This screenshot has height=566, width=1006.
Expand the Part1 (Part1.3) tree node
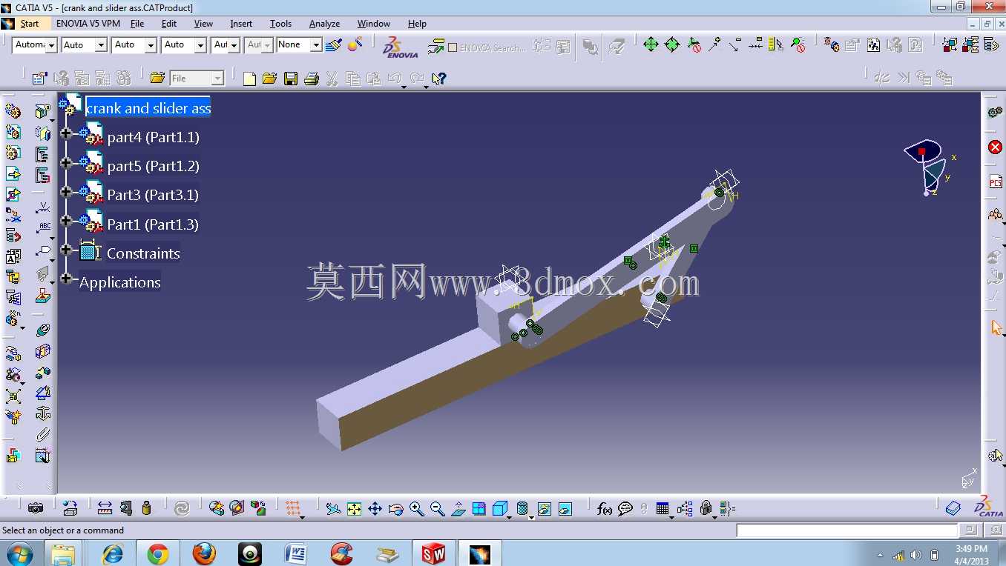(x=66, y=220)
